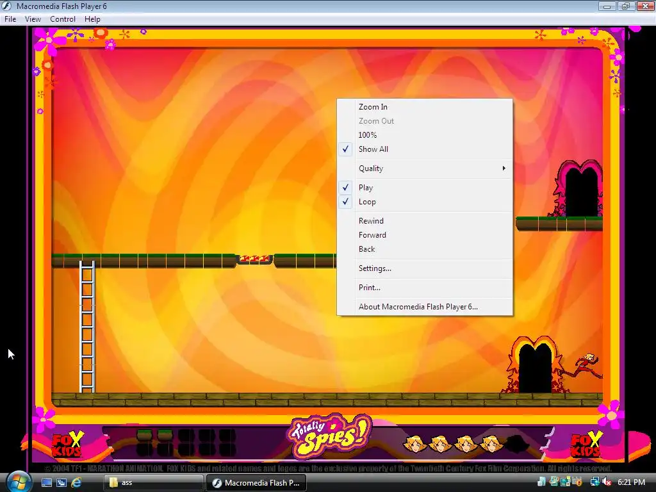Open the Control menu

pos(63,19)
